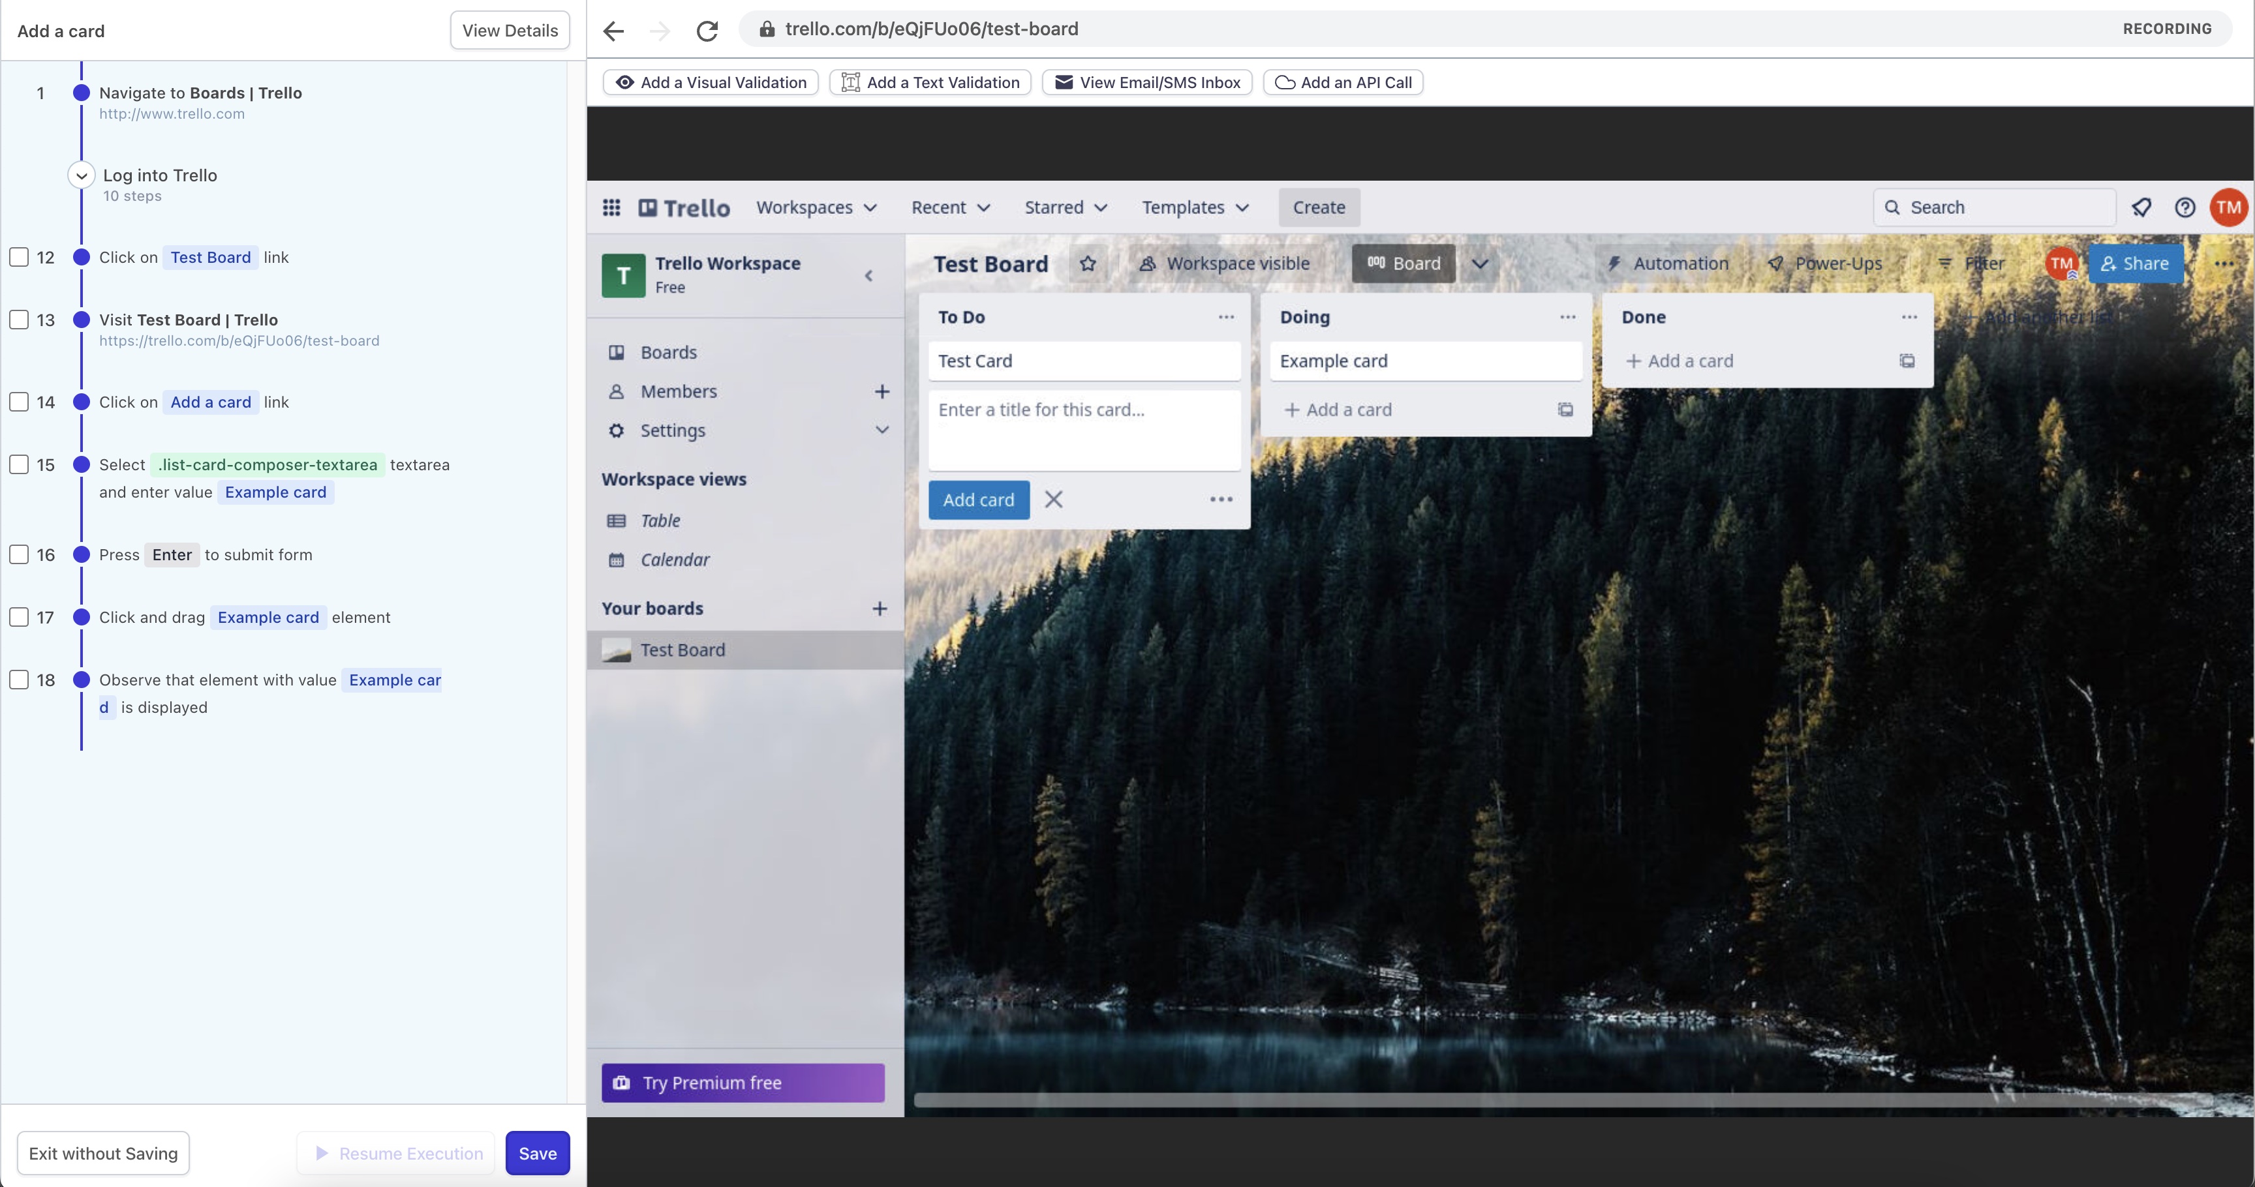Tick the checkbox beside step 18
Viewport: 2255px width, 1187px height.
pos(20,680)
